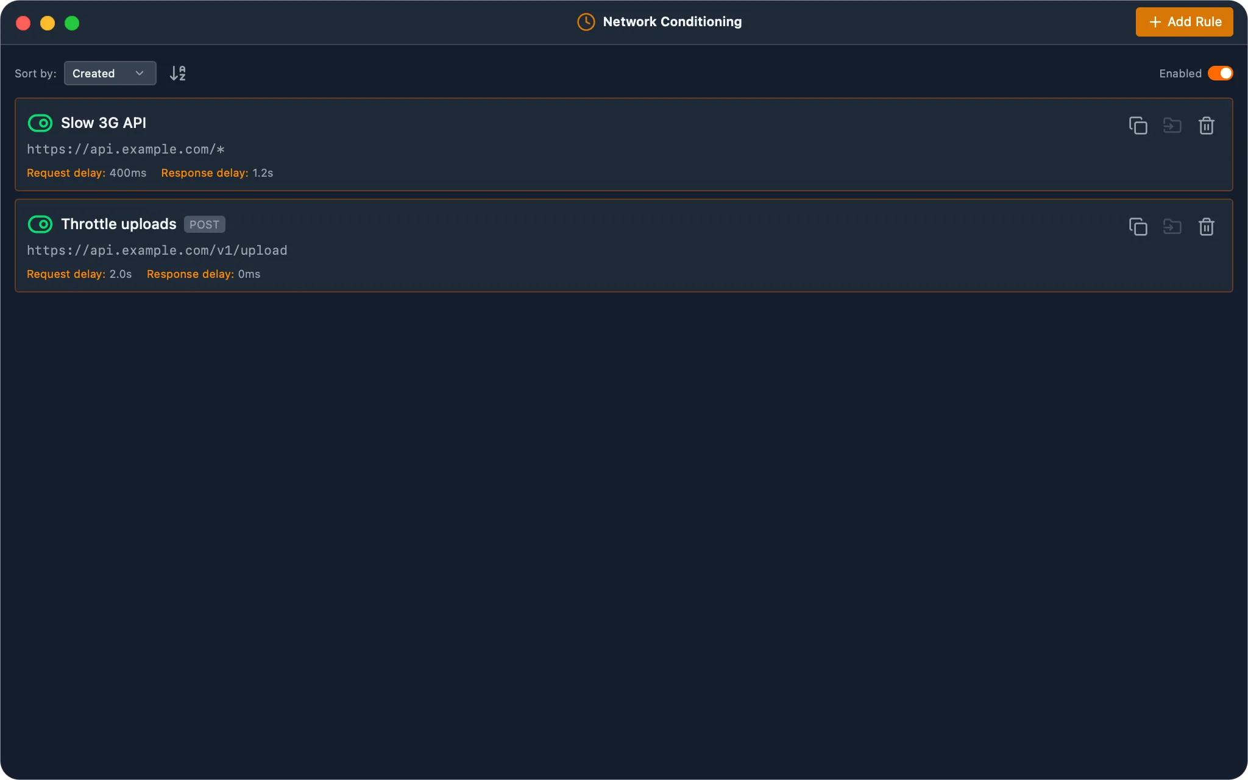Turn off the global Enabled switch
Viewport: 1248px width, 780px height.
(x=1220, y=73)
